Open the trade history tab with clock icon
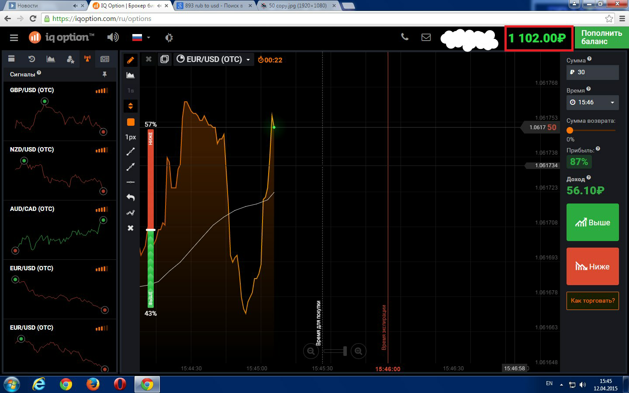Viewport: 629px width, 393px height. pos(31,59)
